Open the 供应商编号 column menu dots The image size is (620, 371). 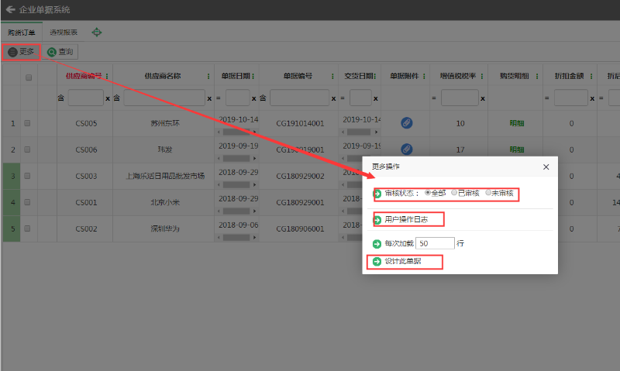coord(107,76)
